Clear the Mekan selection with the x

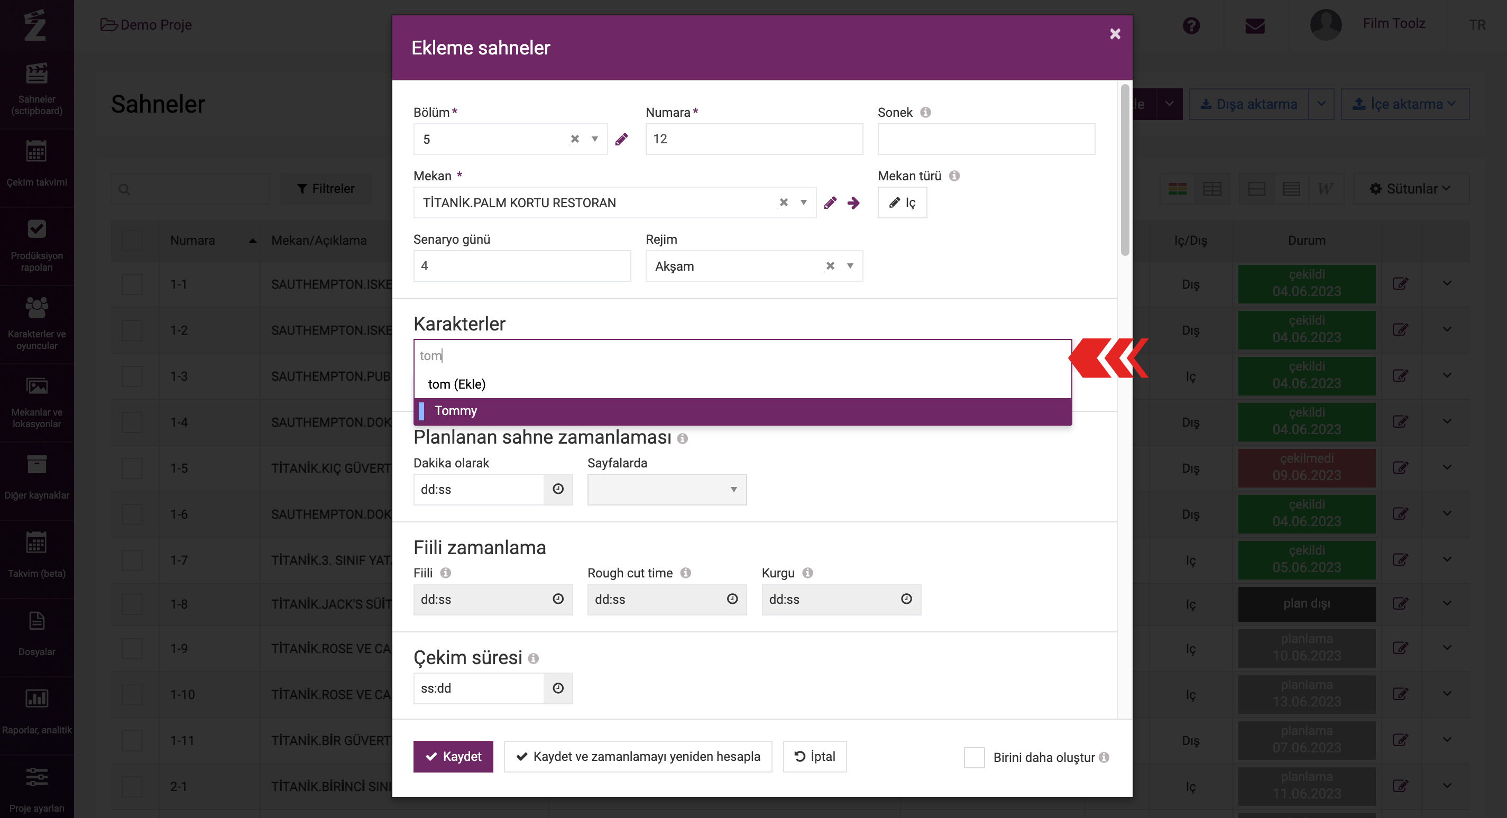[784, 203]
